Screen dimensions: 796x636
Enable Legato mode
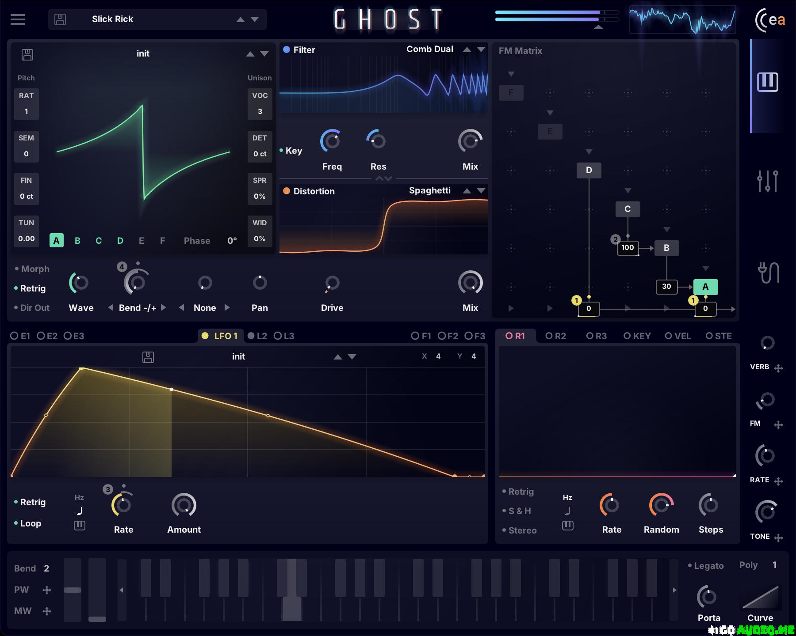point(706,566)
